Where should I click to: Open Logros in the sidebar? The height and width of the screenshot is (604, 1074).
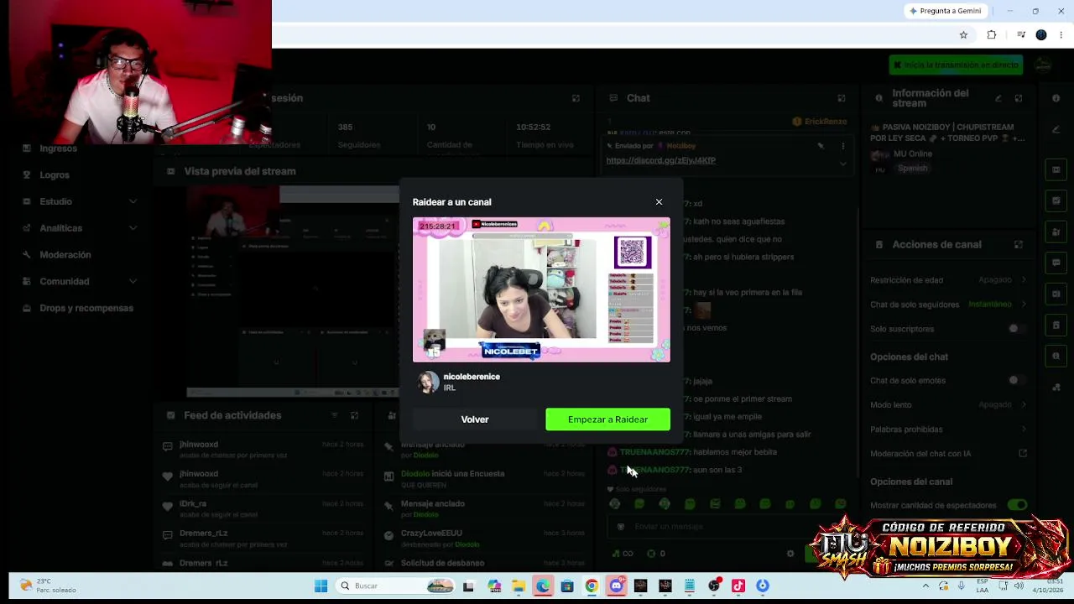pos(55,175)
